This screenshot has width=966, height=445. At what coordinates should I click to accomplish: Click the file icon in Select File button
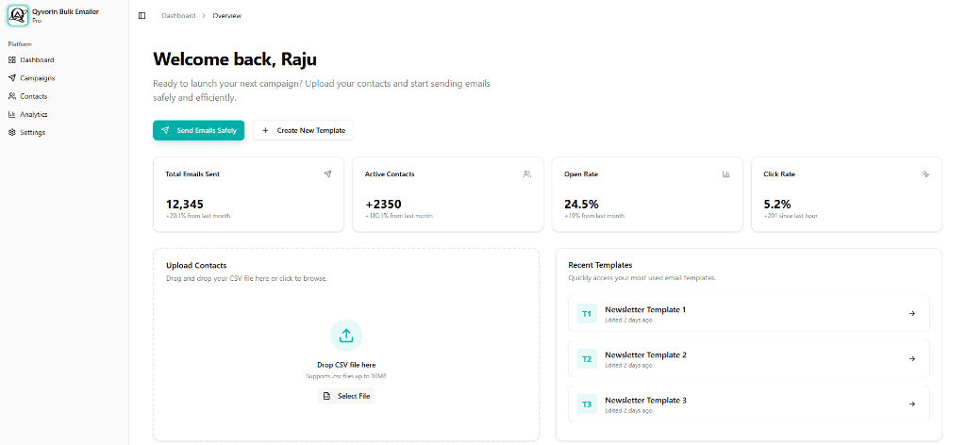point(327,396)
